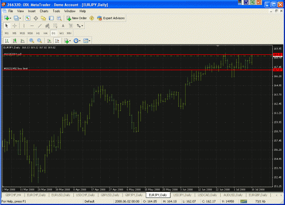Screen dimensions: 285x205
Task: Open the Insert menu
Action: point(31,11)
